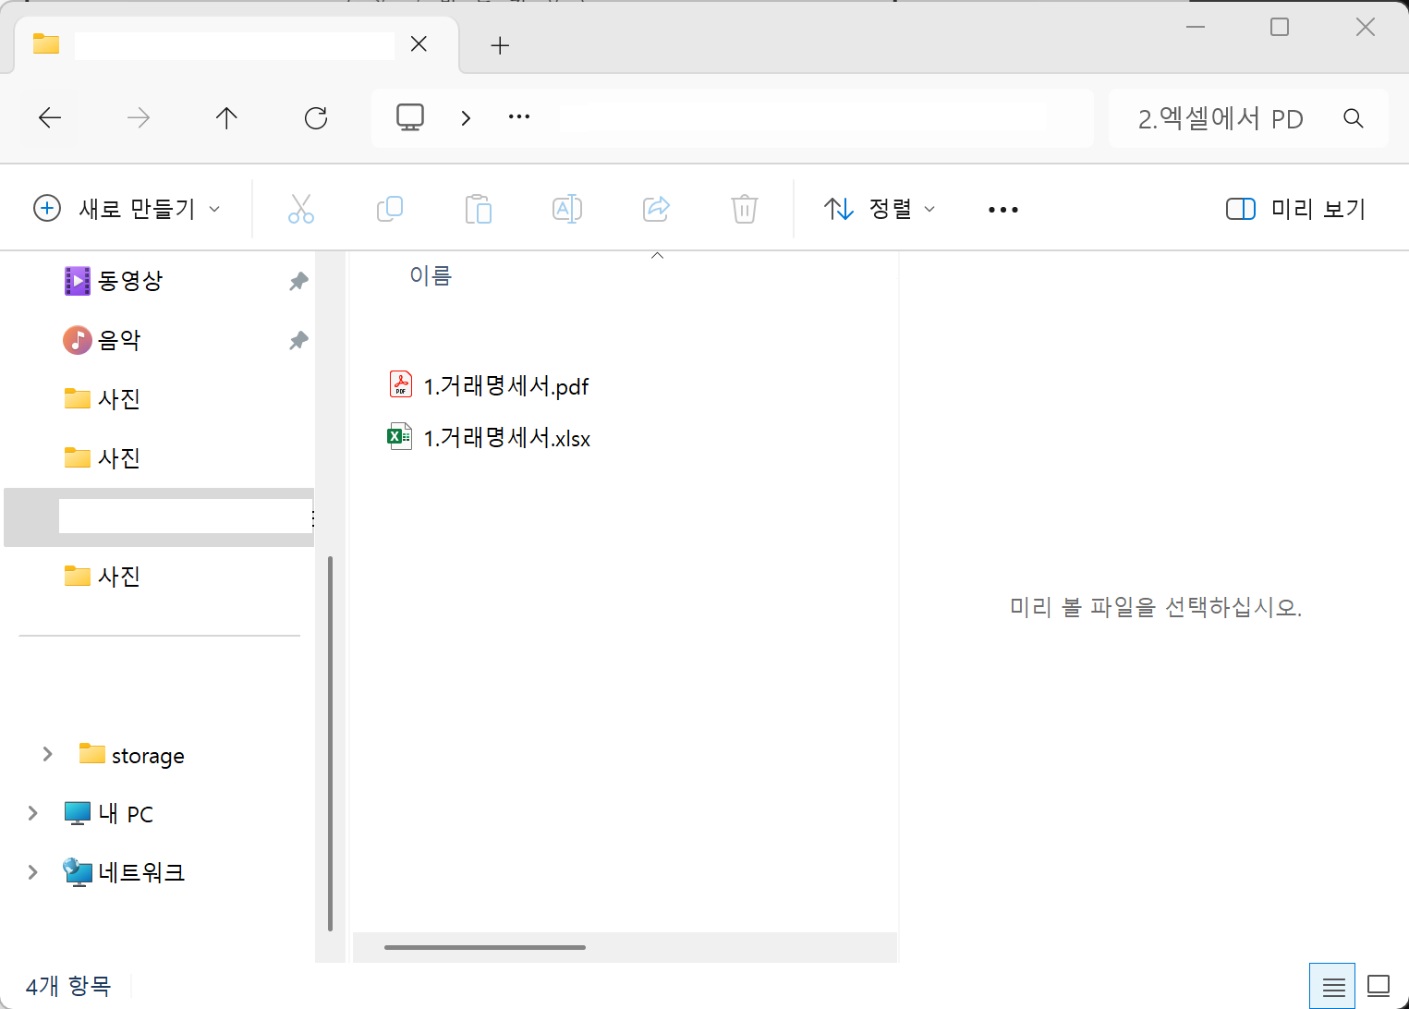Expand the address bar path chevron
This screenshot has width=1409, height=1009.
(x=466, y=118)
